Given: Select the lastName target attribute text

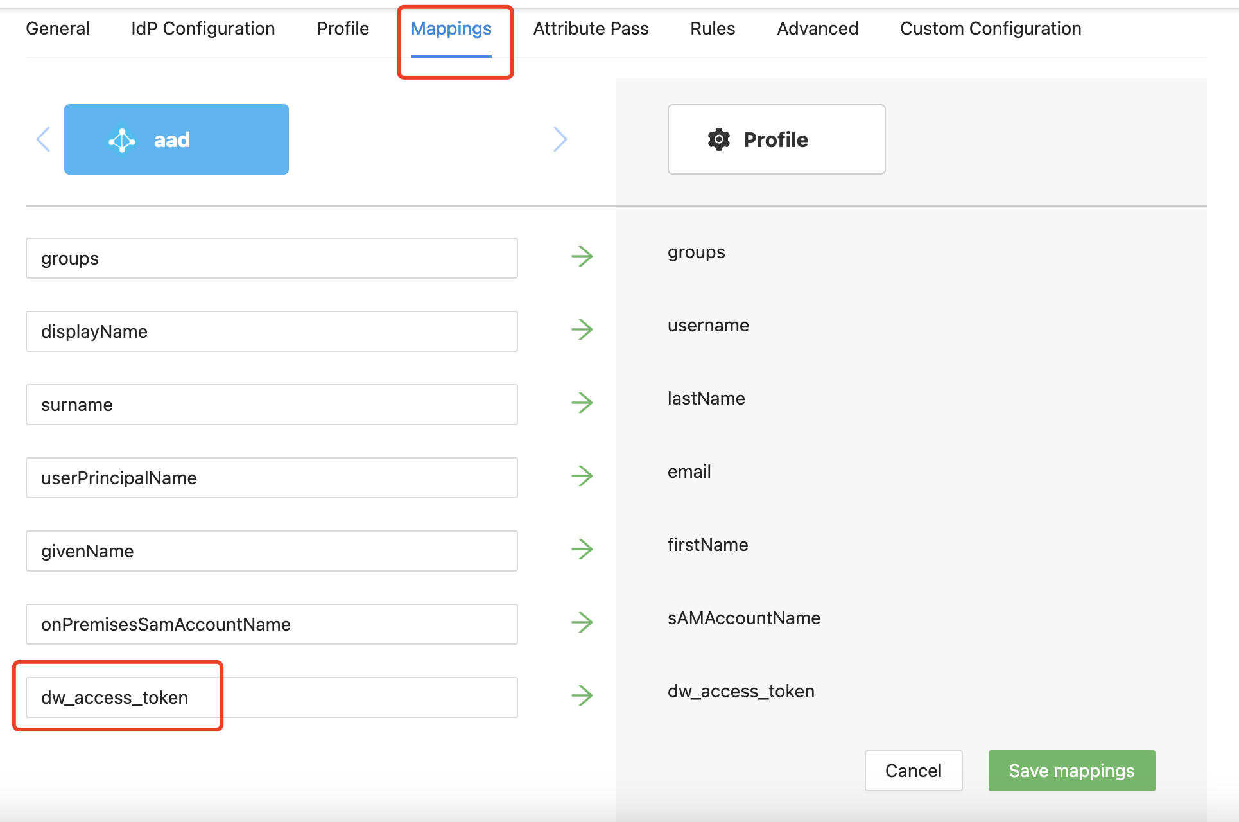Looking at the screenshot, I should pyautogui.click(x=706, y=399).
